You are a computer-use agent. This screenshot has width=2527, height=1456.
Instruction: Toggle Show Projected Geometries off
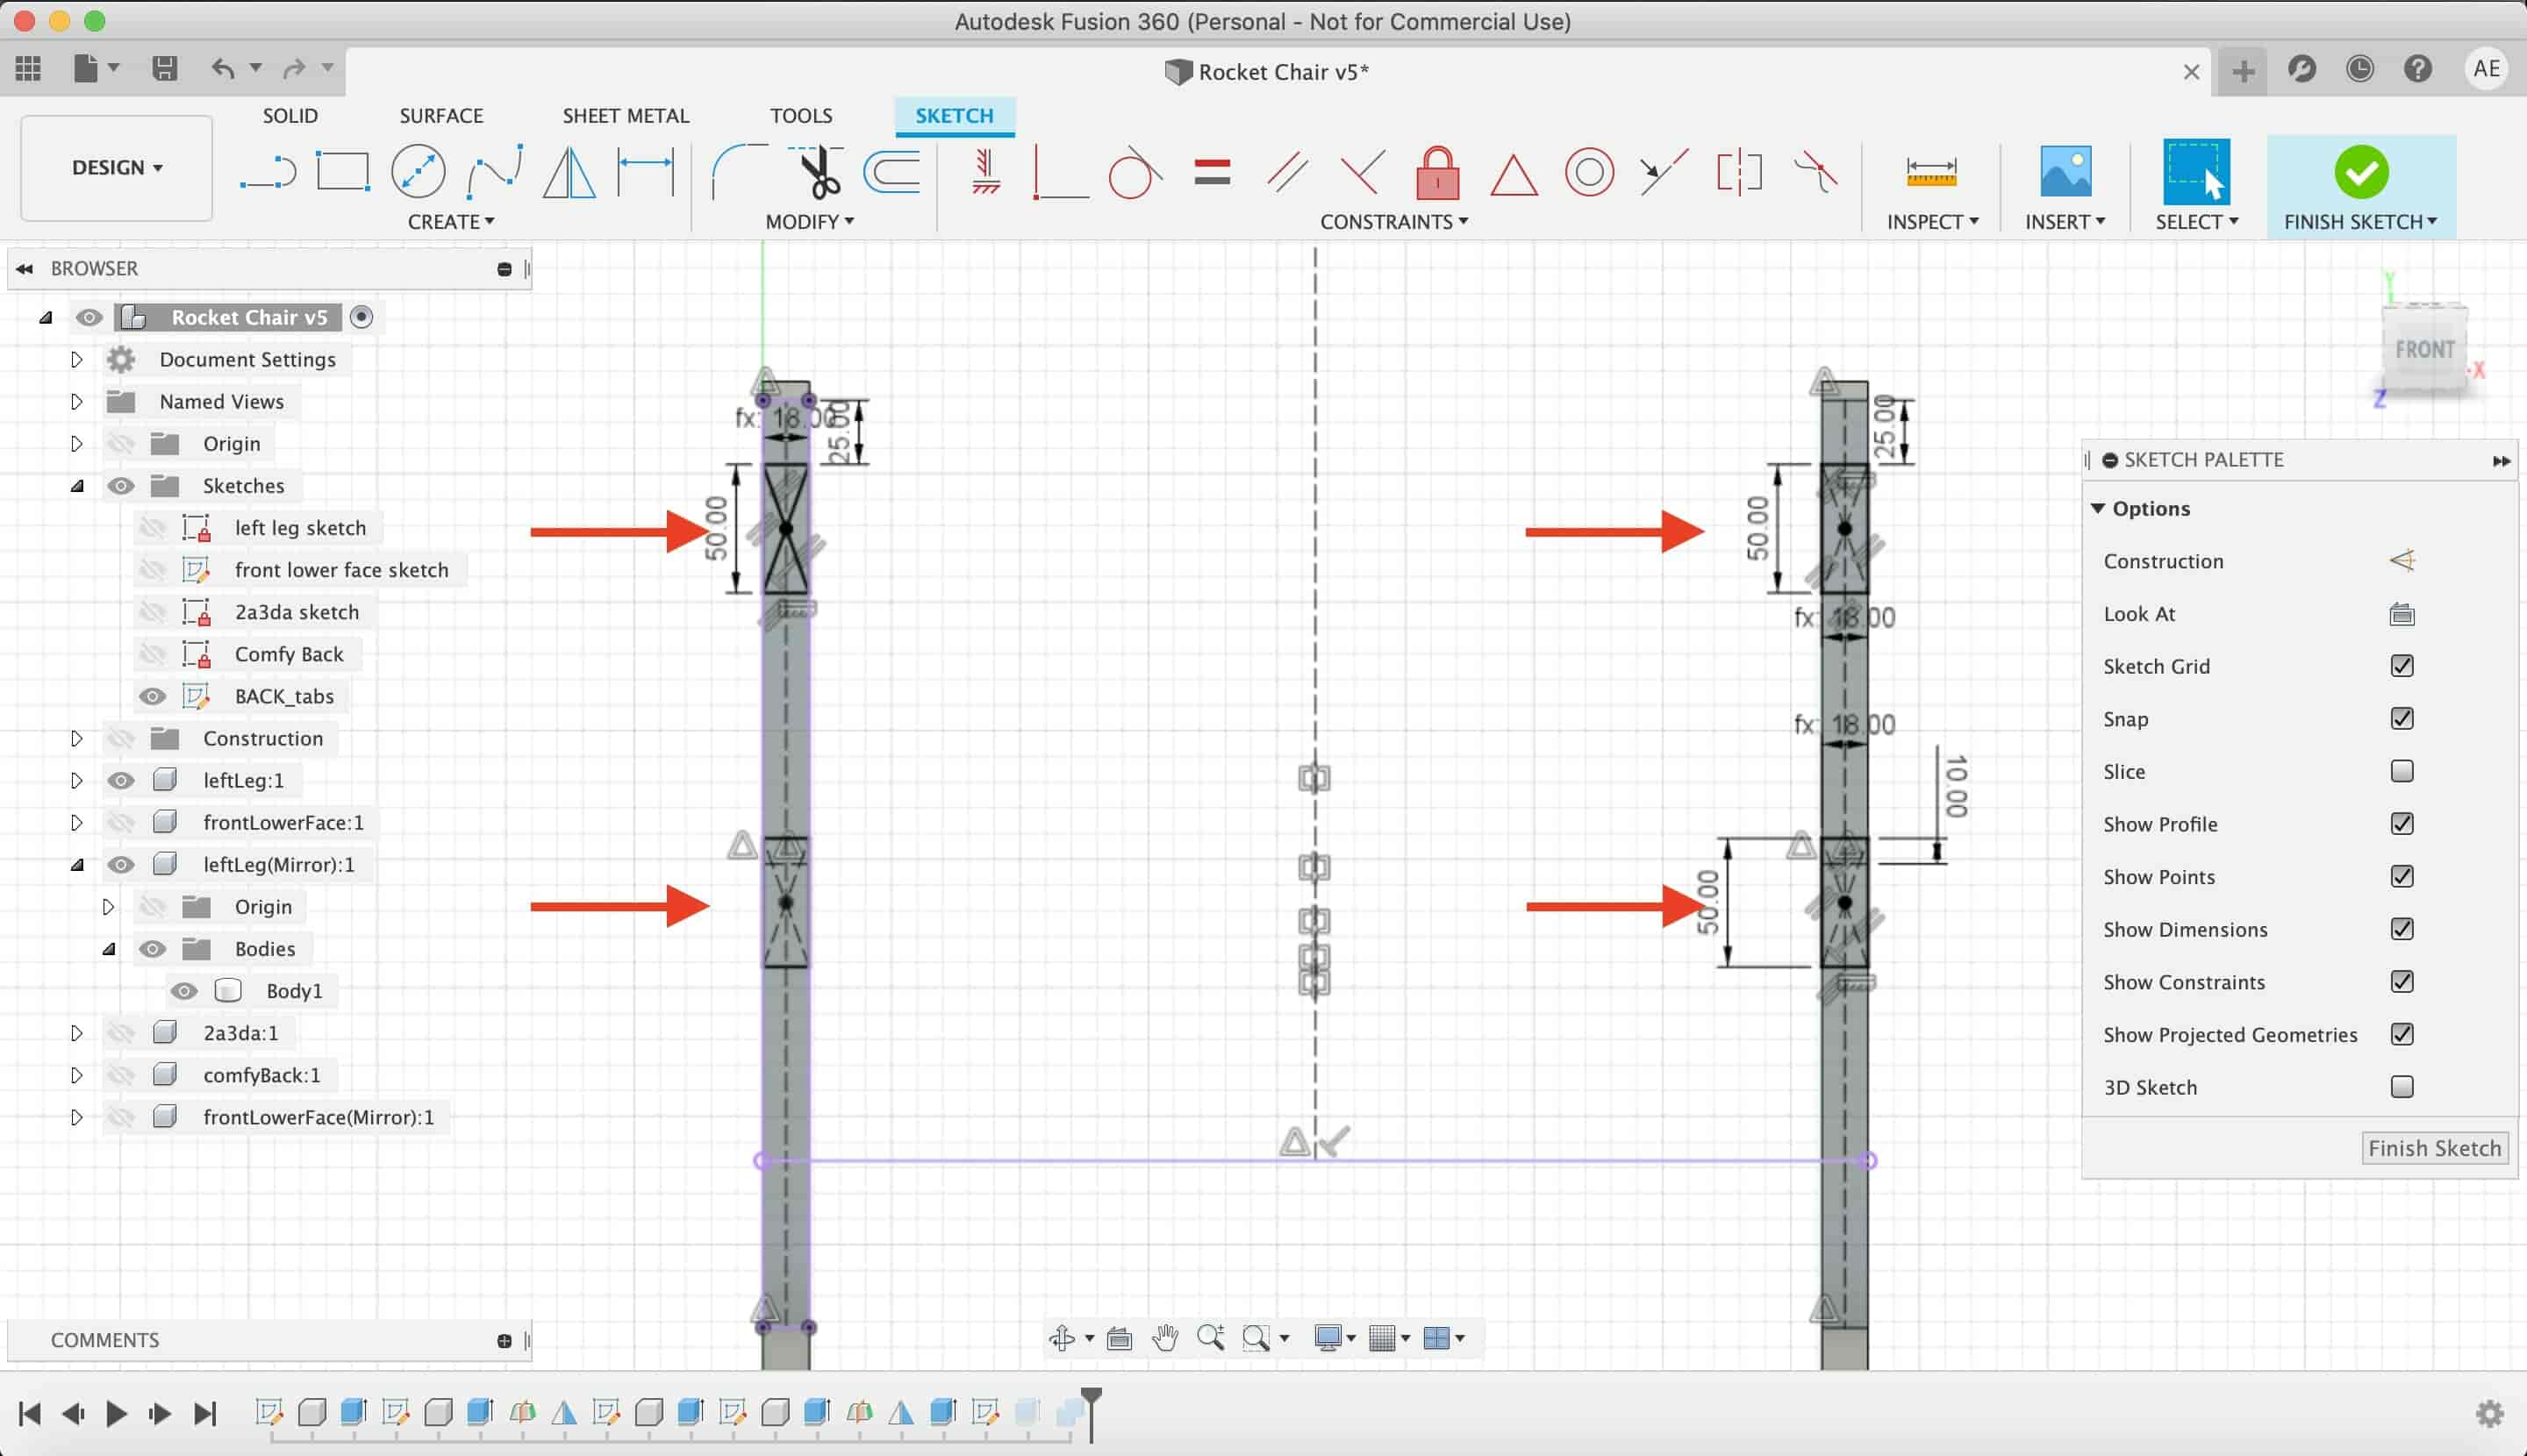2402,1034
